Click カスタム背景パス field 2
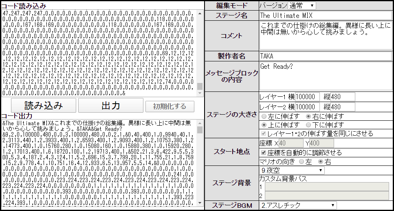Viewport: 394px width, 211px height. tap(327, 196)
